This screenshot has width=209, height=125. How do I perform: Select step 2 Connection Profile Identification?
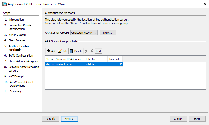18,27
